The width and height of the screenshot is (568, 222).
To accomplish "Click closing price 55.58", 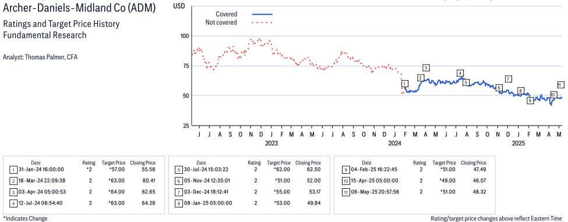I will (x=149, y=169).
